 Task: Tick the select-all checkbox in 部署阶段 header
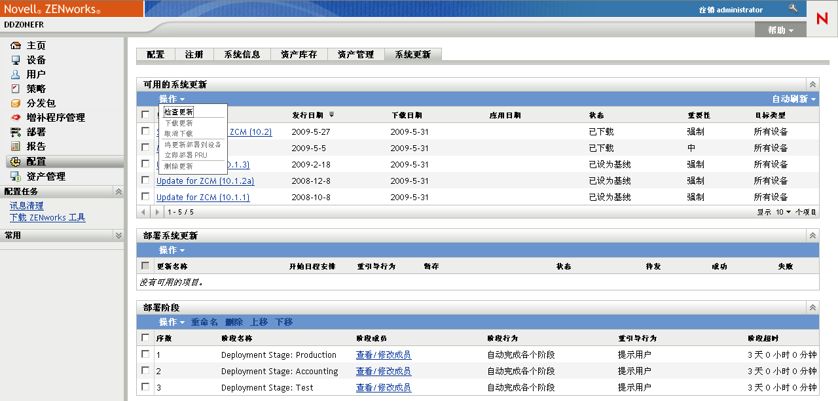(145, 338)
